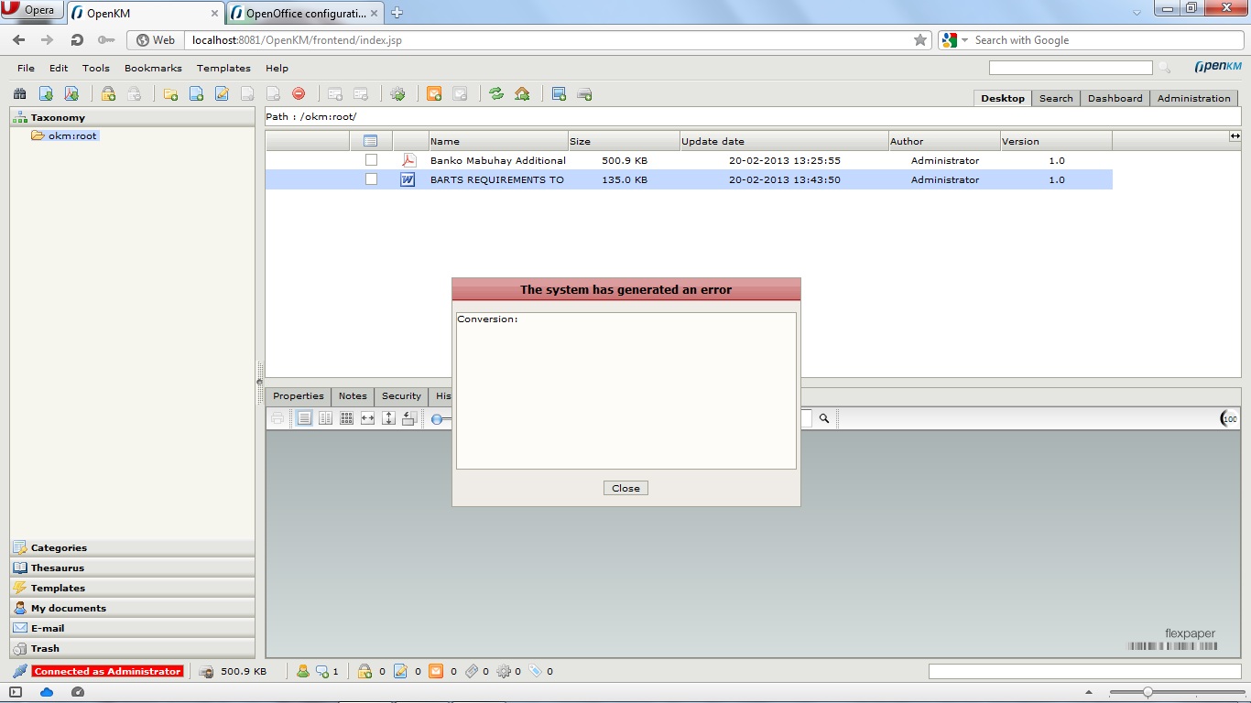This screenshot has width=1251, height=703.
Task: Toggle the select-all icon in column header
Action: [371, 141]
